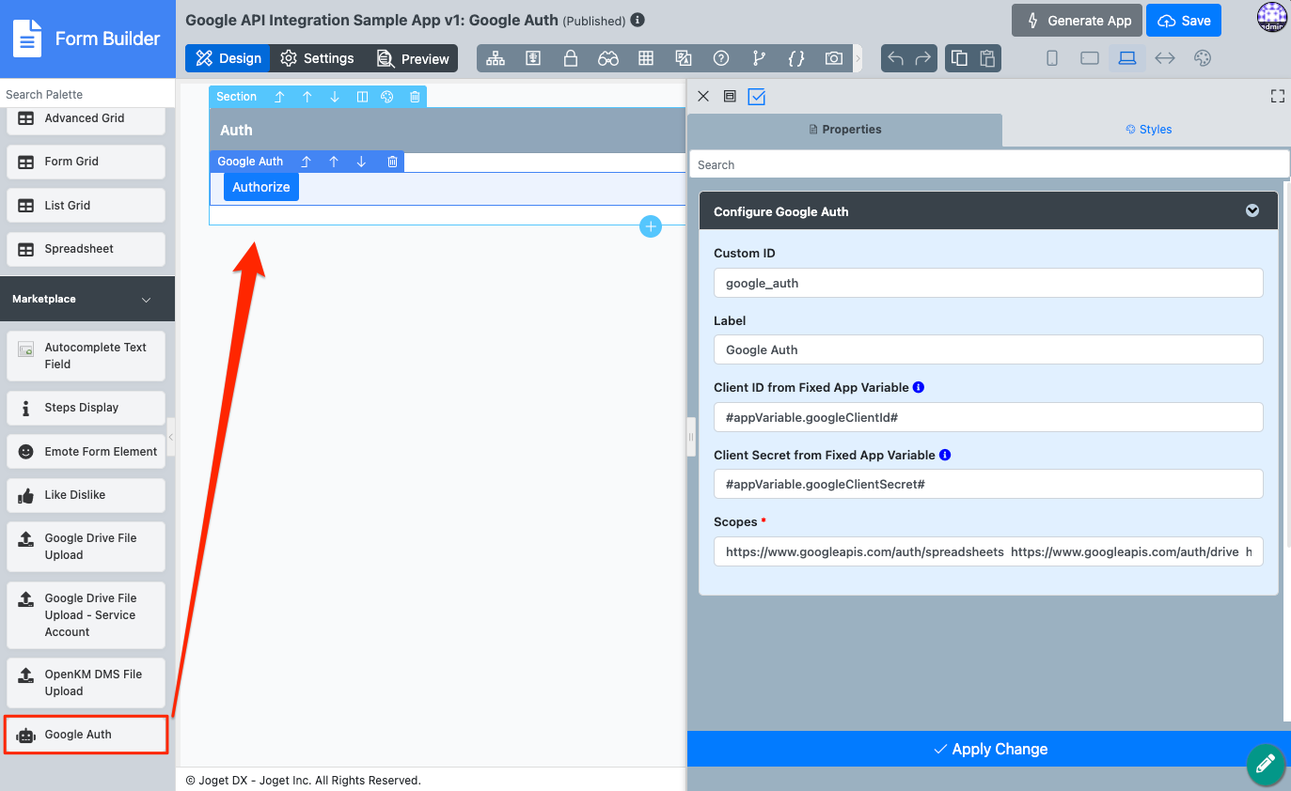Click the question-mark circle icon in the toolbar
1291x791 pixels.
tap(721, 58)
